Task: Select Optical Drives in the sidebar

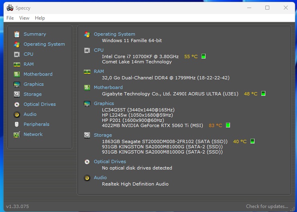Action: point(40,104)
